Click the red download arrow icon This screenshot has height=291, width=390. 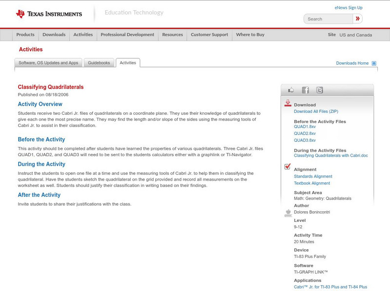[288, 103]
